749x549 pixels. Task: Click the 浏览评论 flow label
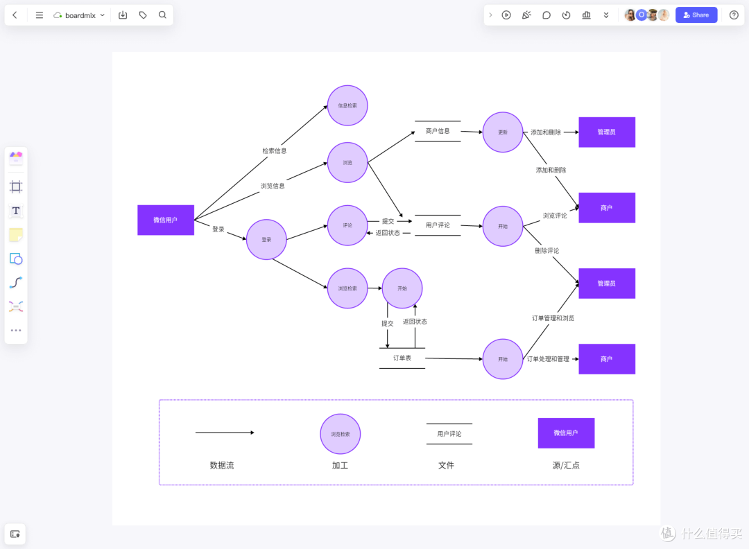point(555,216)
